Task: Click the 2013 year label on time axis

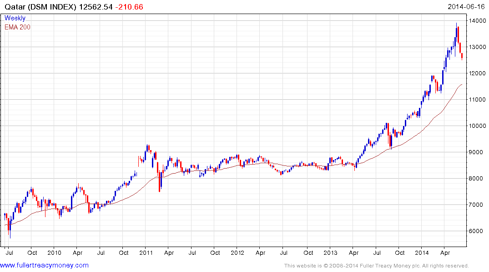Action: click(x=330, y=253)
